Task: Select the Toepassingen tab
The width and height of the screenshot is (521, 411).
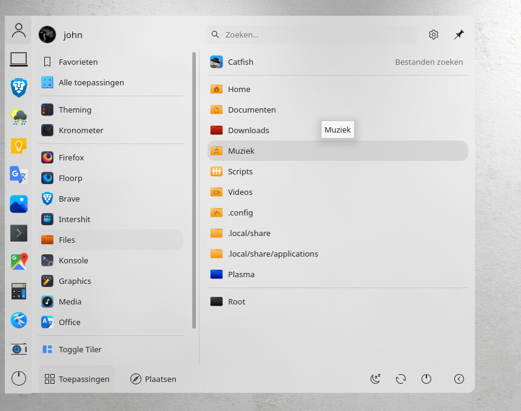Action: coord(77,379)
